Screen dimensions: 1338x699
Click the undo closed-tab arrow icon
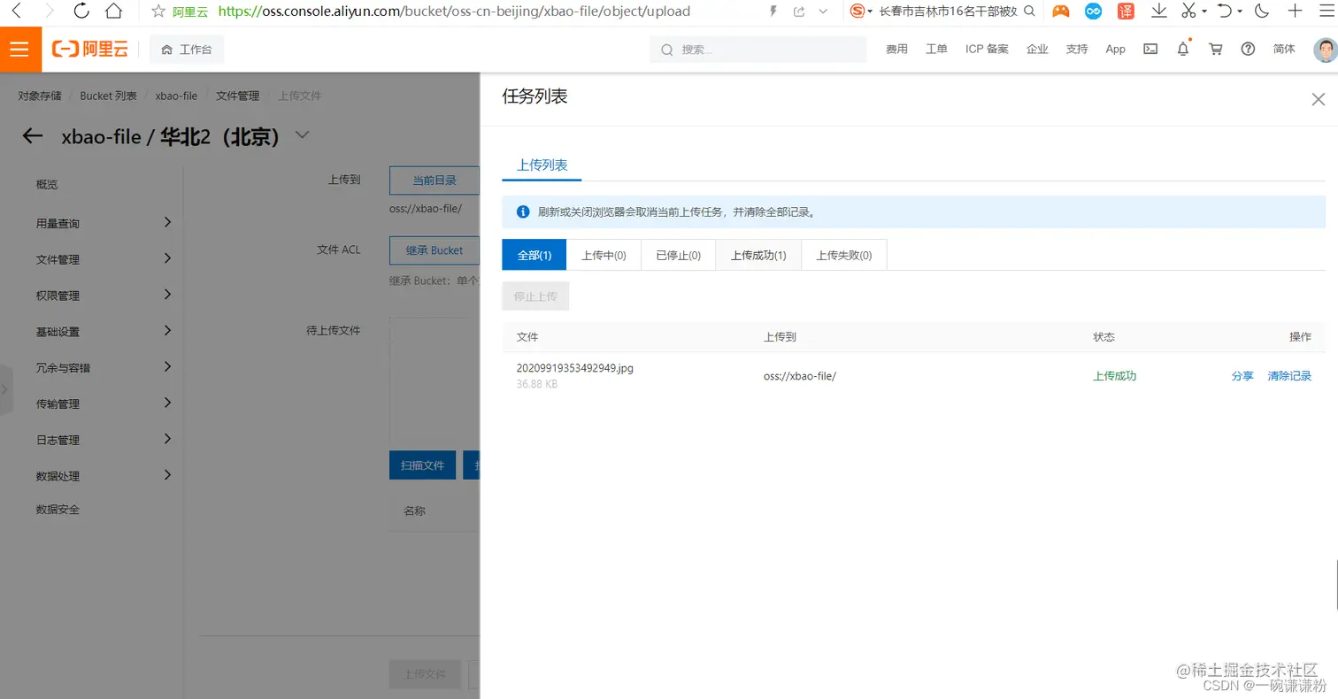(x=1226, y=12)
